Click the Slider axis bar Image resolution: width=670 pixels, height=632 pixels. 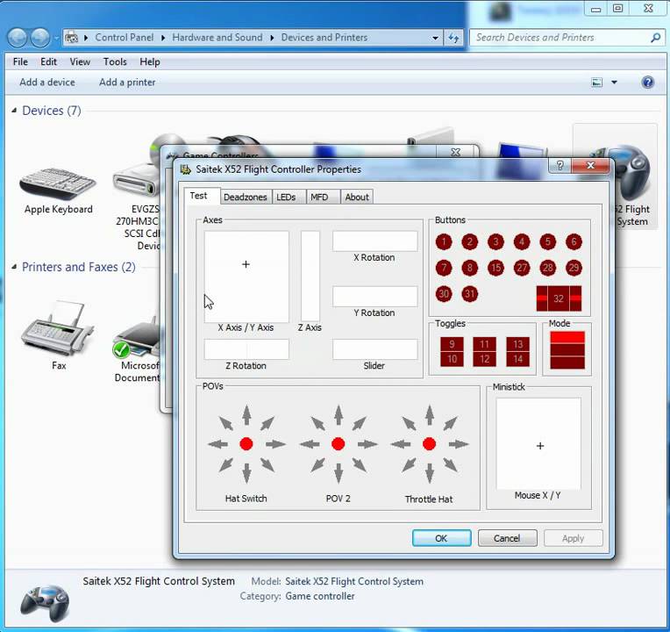374,349
